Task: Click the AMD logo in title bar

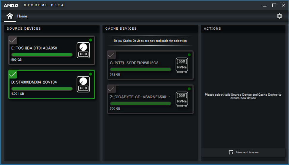Action: tap(11, 5)
